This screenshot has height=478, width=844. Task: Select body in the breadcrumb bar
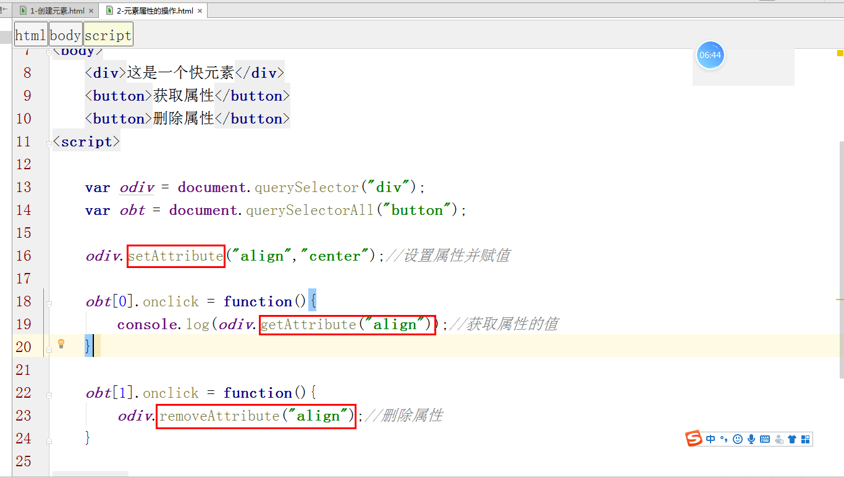coord(65,34)
